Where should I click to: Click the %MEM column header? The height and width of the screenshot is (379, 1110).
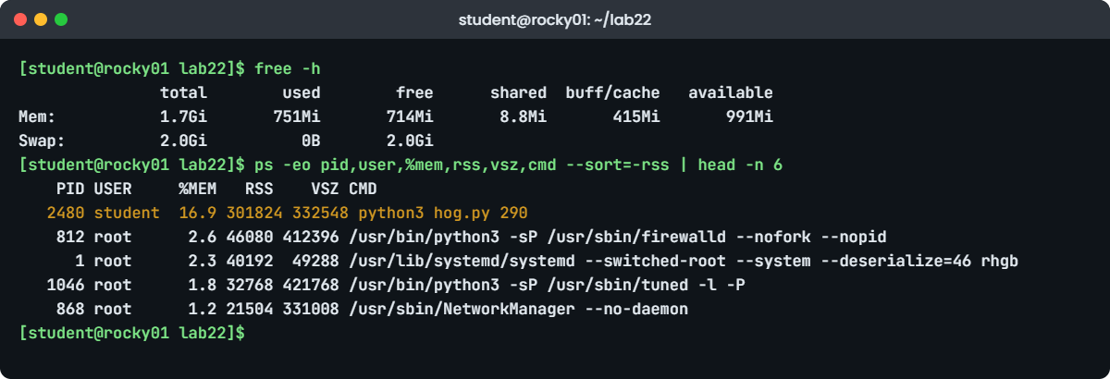pos(197,189)
